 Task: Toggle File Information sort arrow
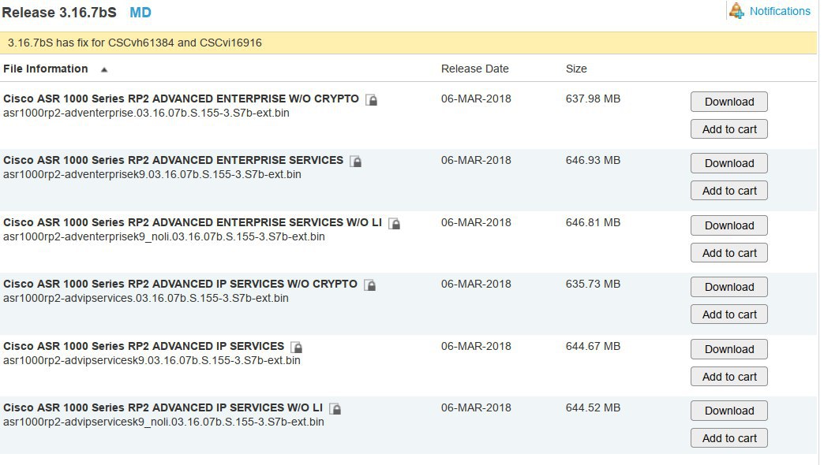coord(104,69)
